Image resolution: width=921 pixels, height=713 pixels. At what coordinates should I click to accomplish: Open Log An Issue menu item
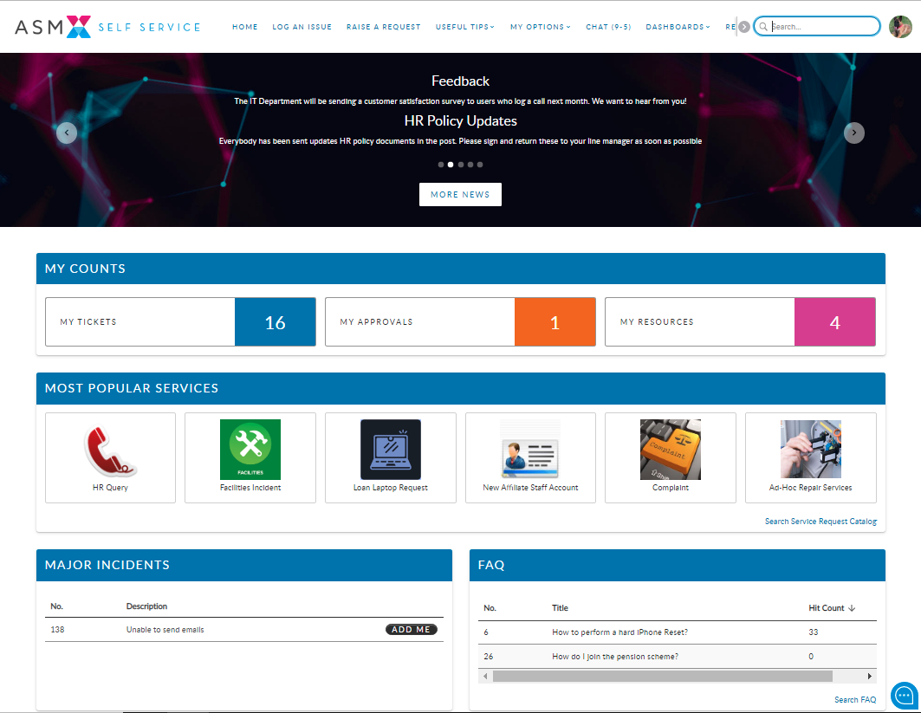tap(302, 27)
